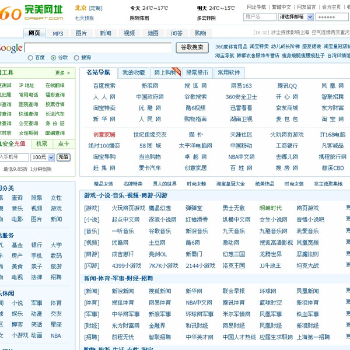Select the 点卡 tab in recharge panel
This screenshot has width=350, height=350.
pos(64,144)
